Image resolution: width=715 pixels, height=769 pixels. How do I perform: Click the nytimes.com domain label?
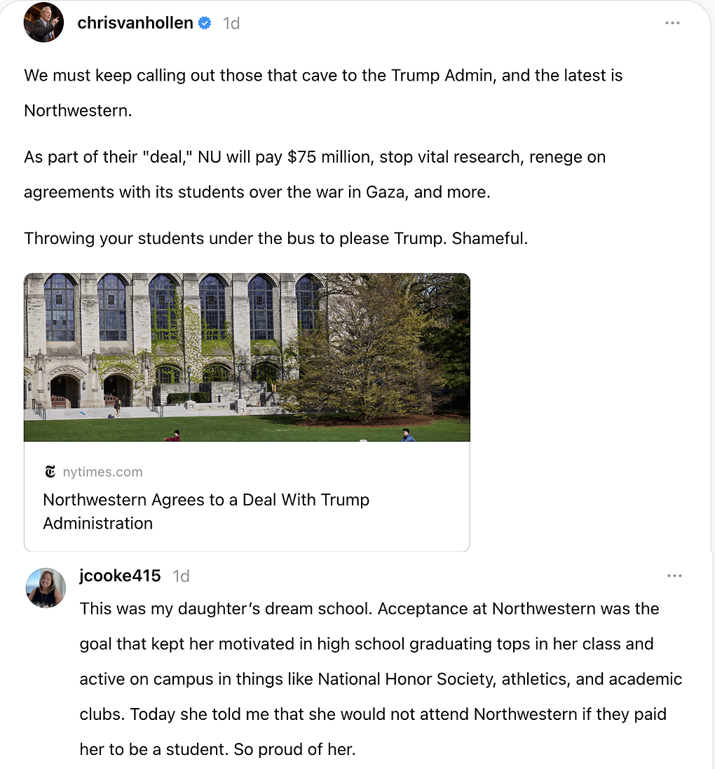click(102, 472)
